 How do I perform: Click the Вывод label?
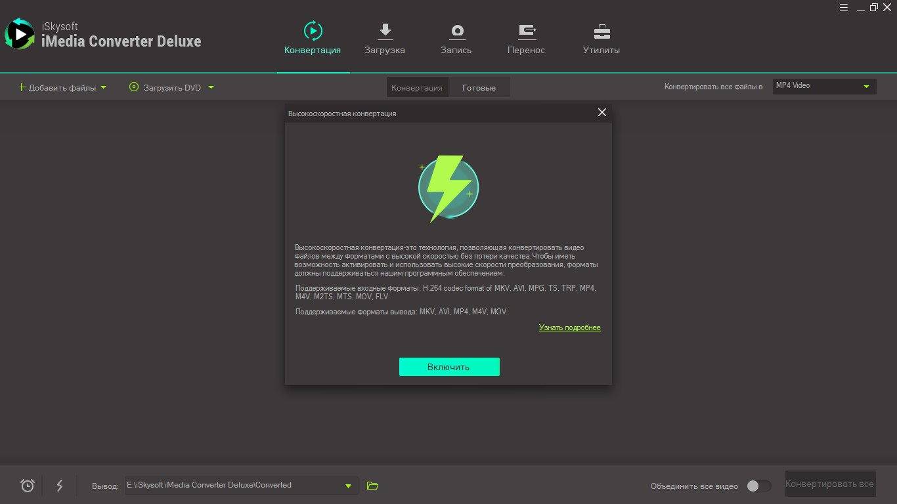(105, 486)
